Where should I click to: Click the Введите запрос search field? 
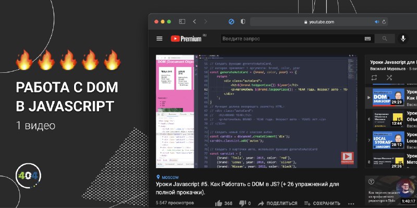(292, 38)
